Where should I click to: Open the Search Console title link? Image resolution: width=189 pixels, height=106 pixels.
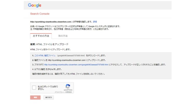pos(40,14)
